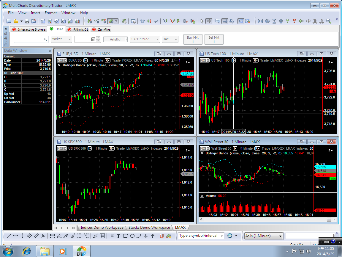Open the Indices Demo Workspace tab

click(x=102, y=228)
